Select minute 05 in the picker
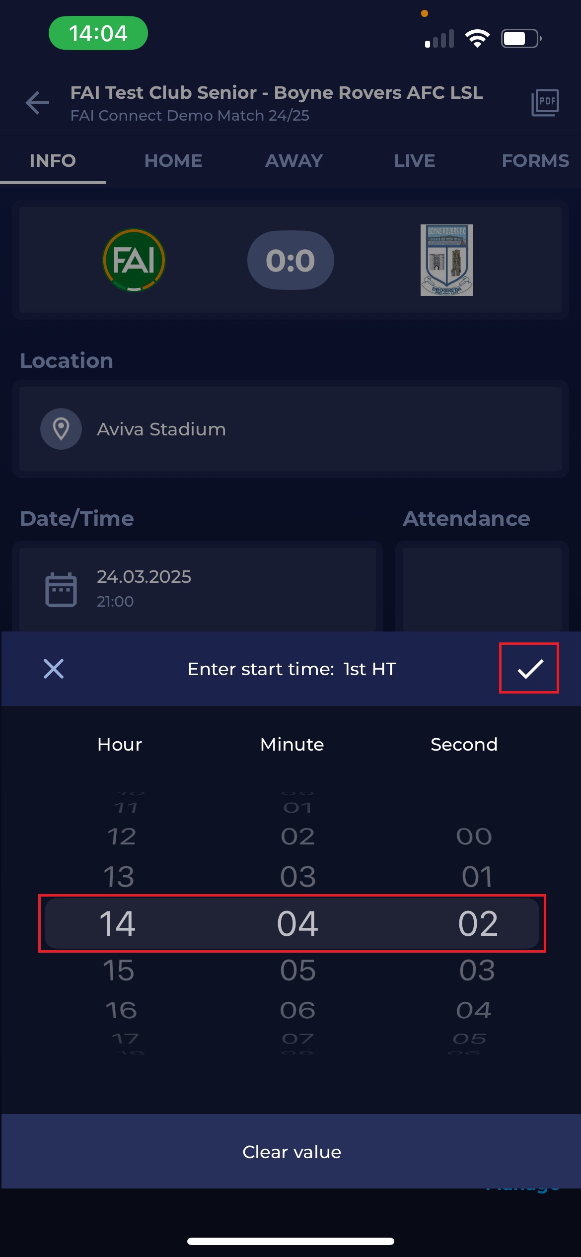Screen dimensions: 581x1257 pyautogui.click(x=297, y=970)
